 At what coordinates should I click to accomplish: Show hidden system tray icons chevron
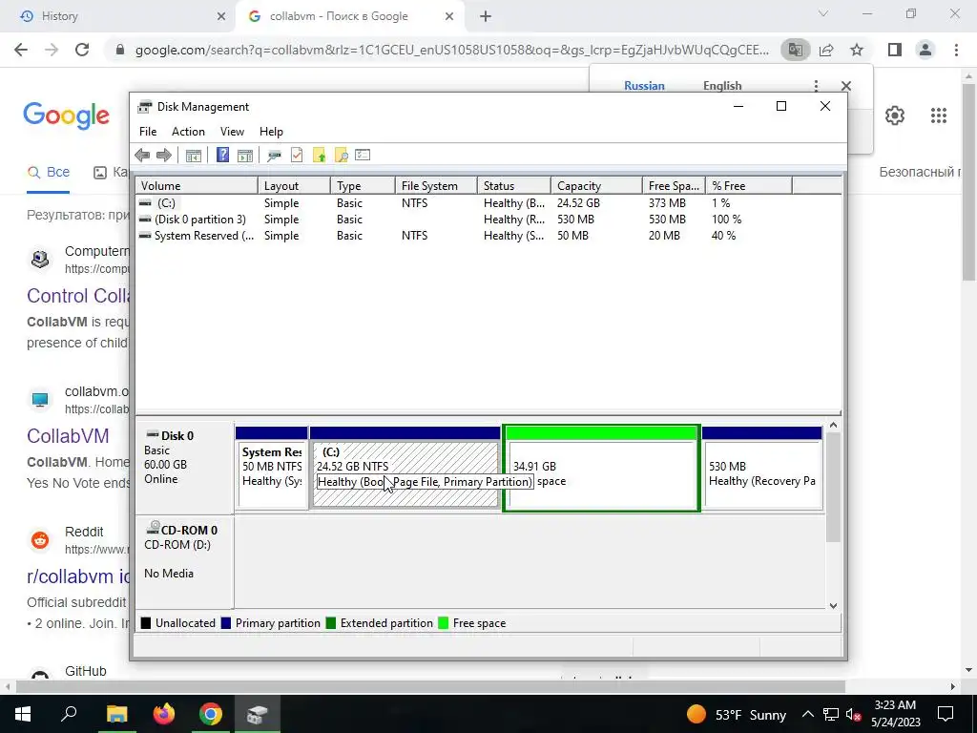pos(807,714)
